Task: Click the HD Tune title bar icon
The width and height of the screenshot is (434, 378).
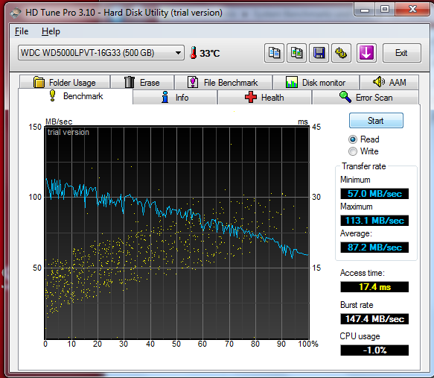Action: point(16,13)
